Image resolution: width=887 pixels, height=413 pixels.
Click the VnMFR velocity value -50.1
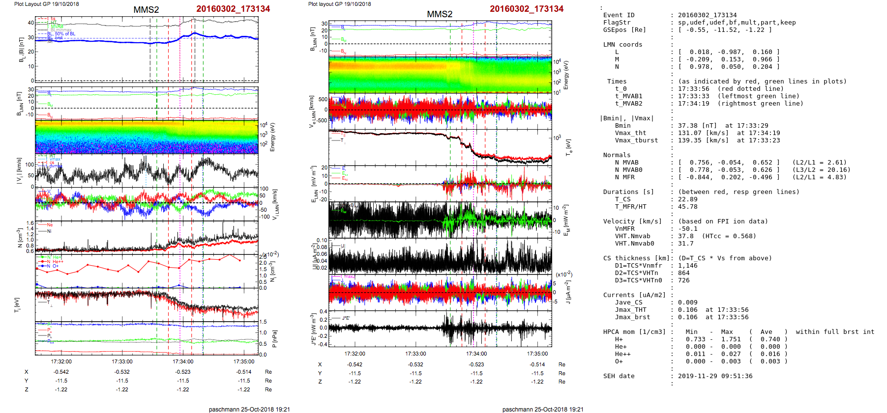pyautogui.click(x=687, y=229)
